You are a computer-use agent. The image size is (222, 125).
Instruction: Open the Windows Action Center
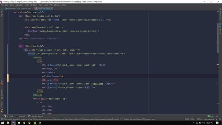[x=217, y=123]
